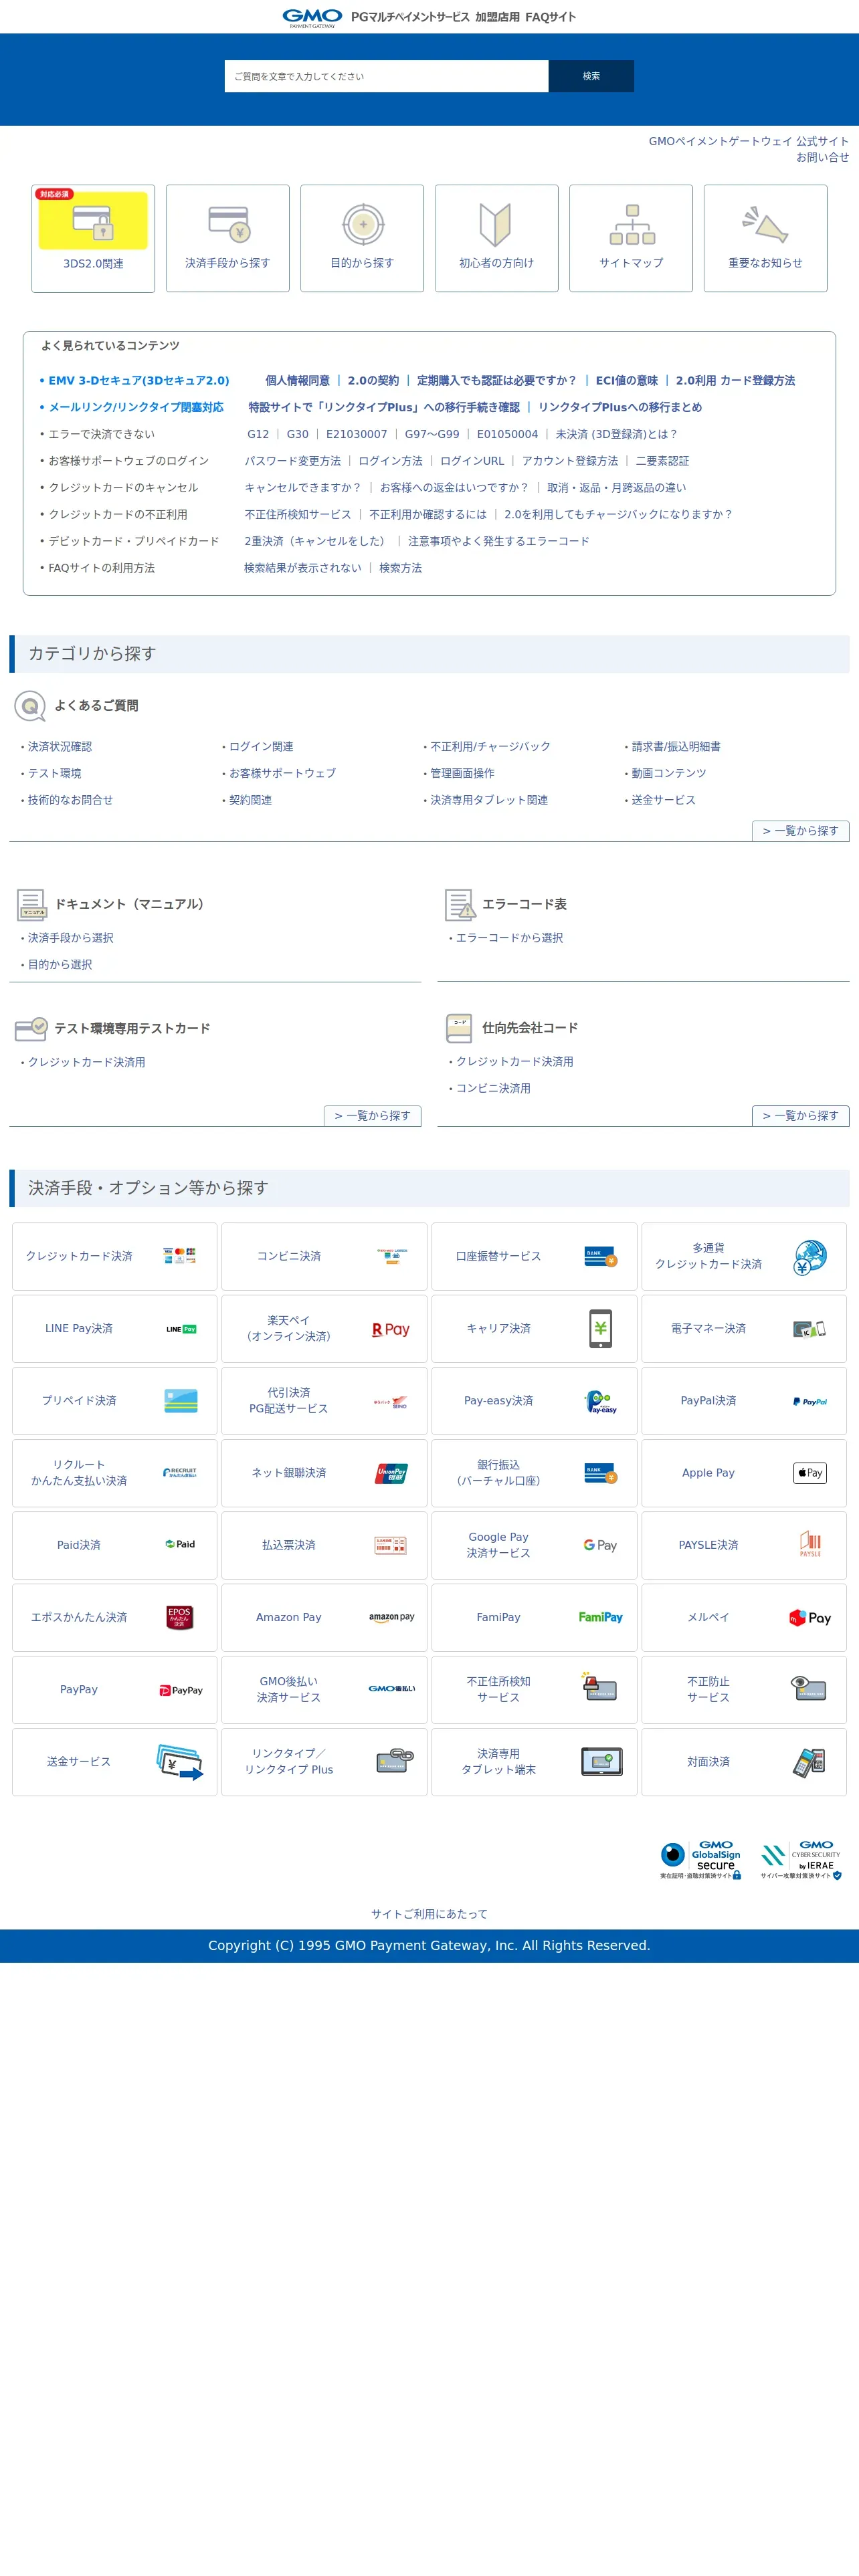Viewport: 859px width, 2576px height.
Task: Click the 送金サービス money transfer icon
Action: point(180,1762)
